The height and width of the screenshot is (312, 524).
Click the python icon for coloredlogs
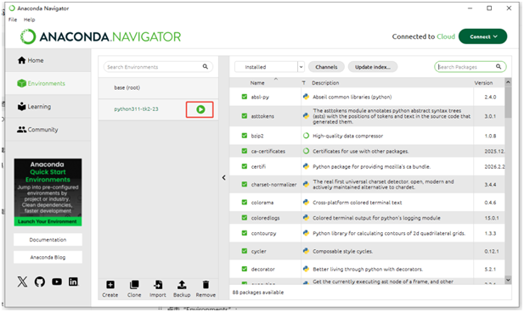tap(306, 218)
